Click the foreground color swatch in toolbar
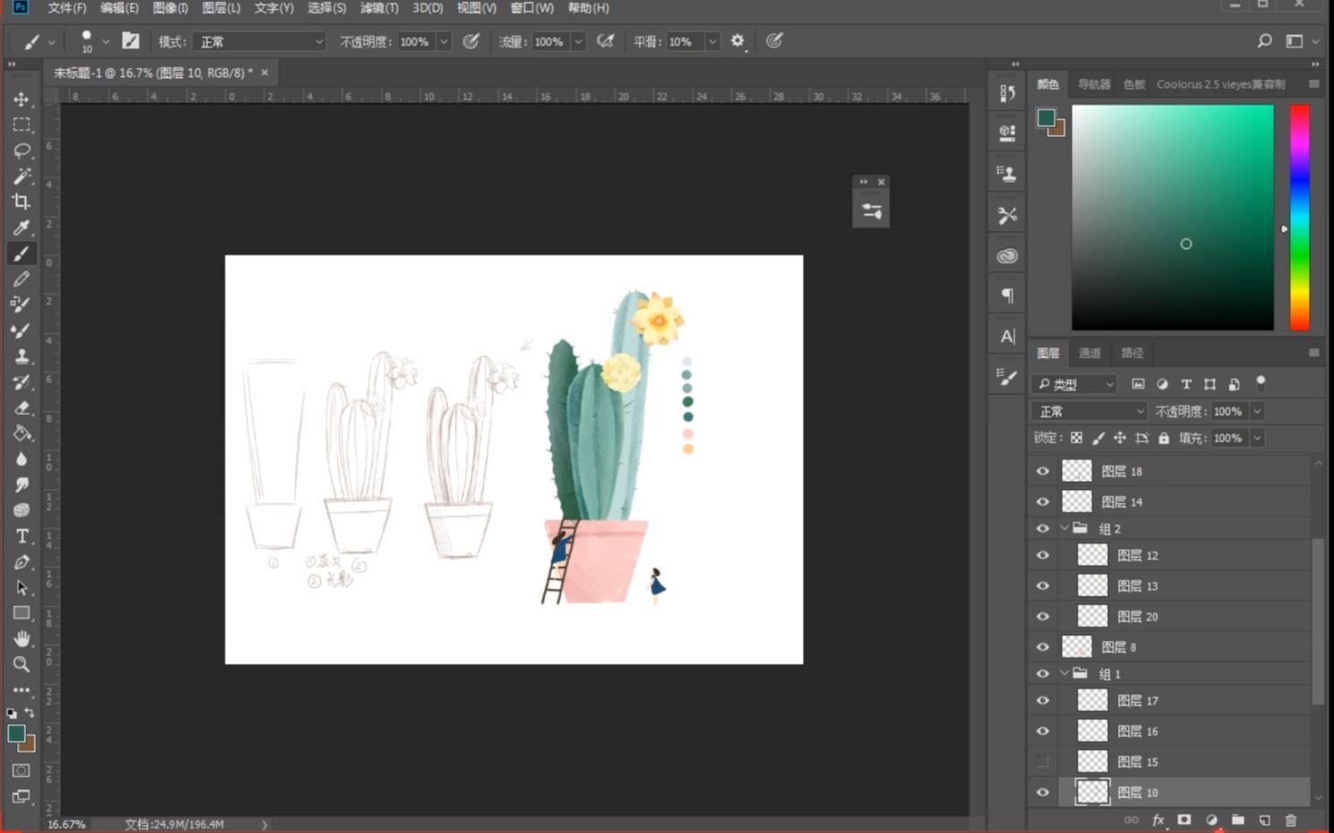This screenshot has width=1334, height=833. (x=15, y=734)
